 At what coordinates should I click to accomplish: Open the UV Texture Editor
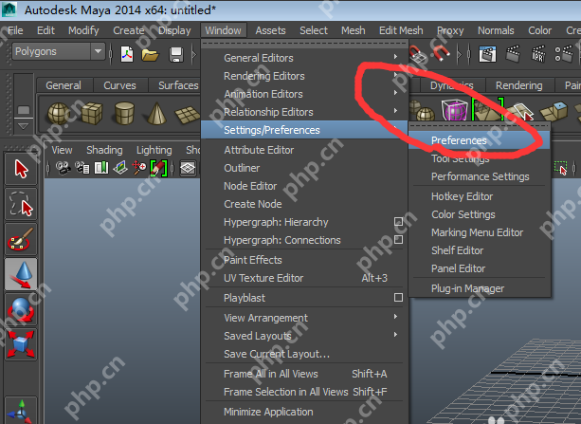[x=304, y=278]
